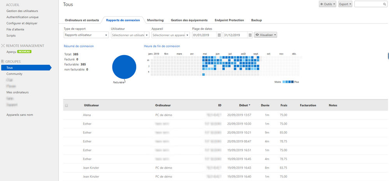The height and width of the screenshot is (181, 389).
Task: Click the Remote Management section icon
Action: pyautogui.click(x=3, y=45)
